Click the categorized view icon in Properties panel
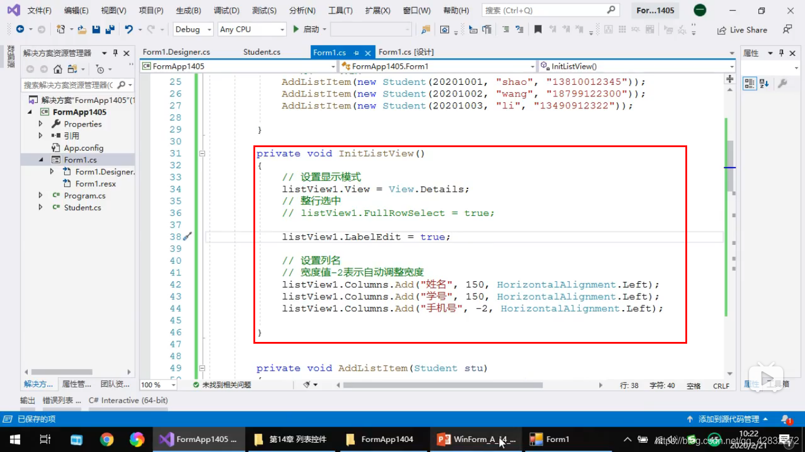Screen dimensions: 805x452 tap(749, 84)
